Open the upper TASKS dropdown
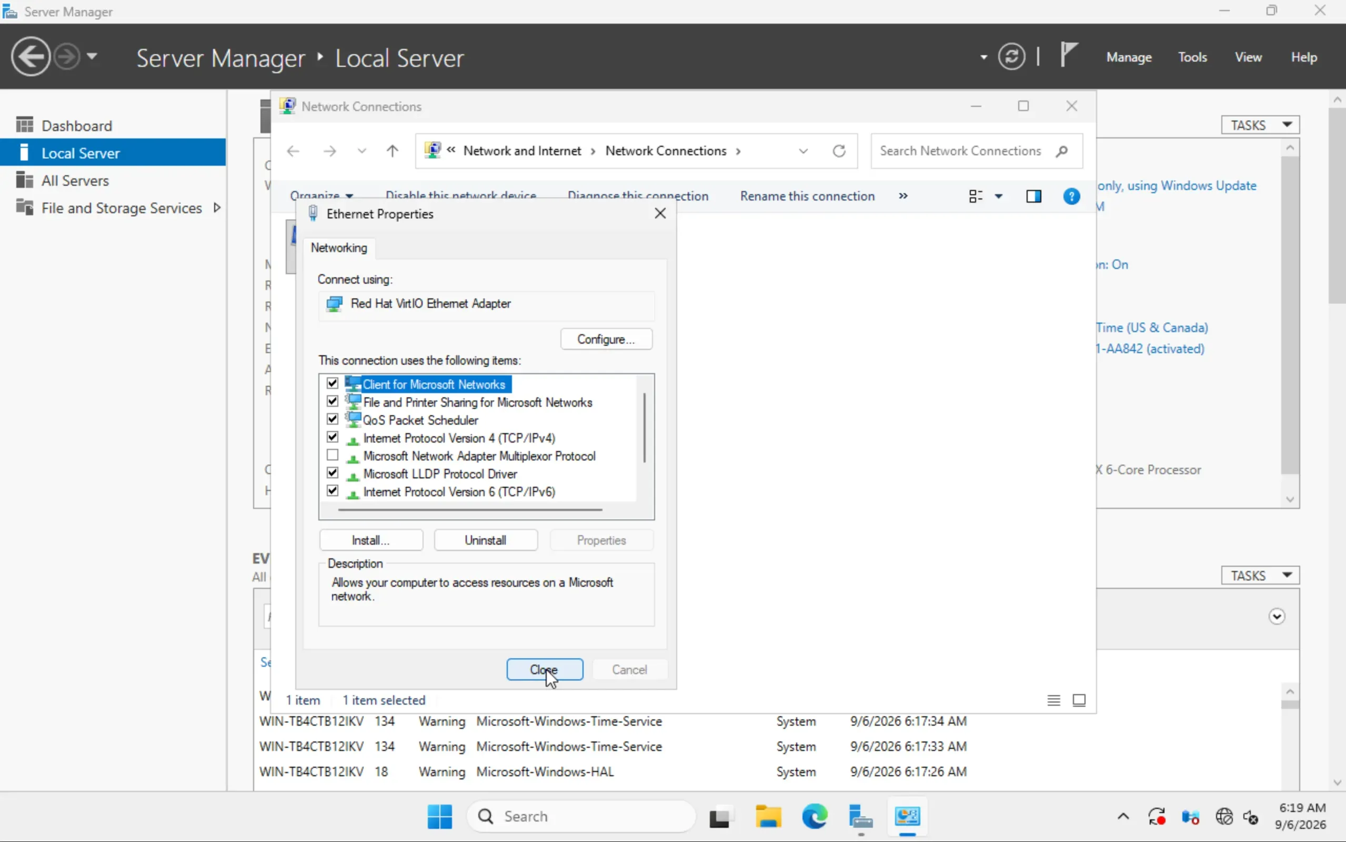This screenshot has width=1346, height=842. point(1260,125)
